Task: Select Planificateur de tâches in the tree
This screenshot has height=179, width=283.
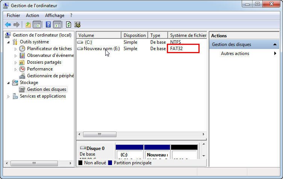Action: (x=49, y=49)
